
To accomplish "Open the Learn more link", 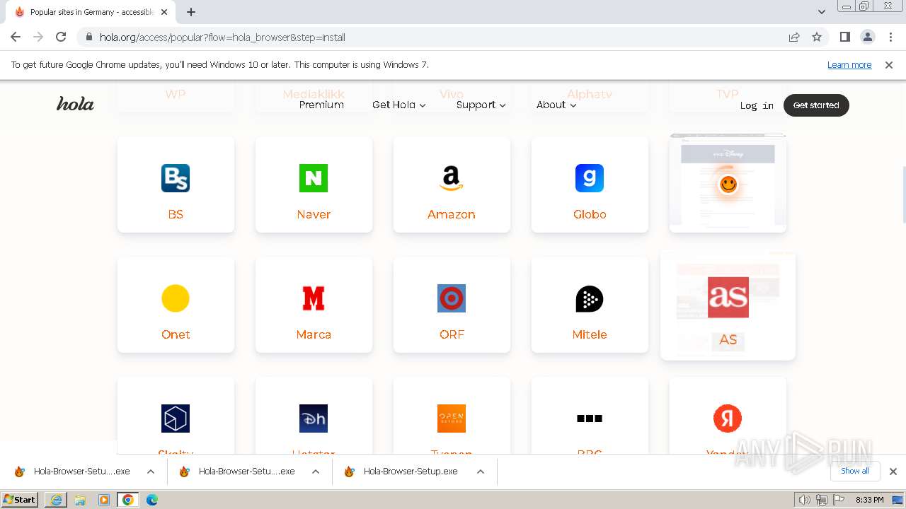I will tap(849, 64).
